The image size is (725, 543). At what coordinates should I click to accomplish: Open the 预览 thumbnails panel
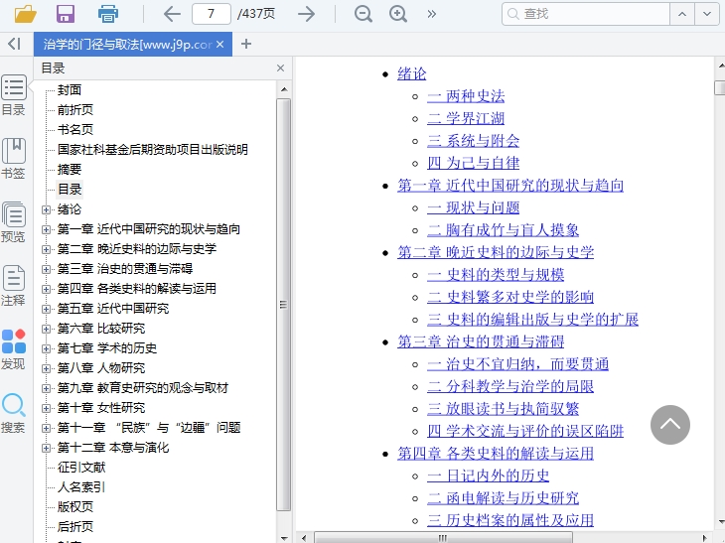coord(14,222)
